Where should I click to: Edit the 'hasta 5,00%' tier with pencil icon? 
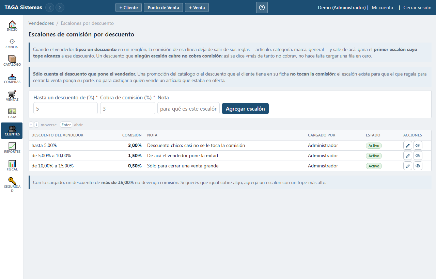coord(408,146)
